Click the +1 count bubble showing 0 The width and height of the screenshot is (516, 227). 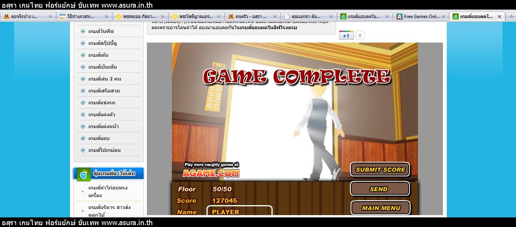point(360,36)
